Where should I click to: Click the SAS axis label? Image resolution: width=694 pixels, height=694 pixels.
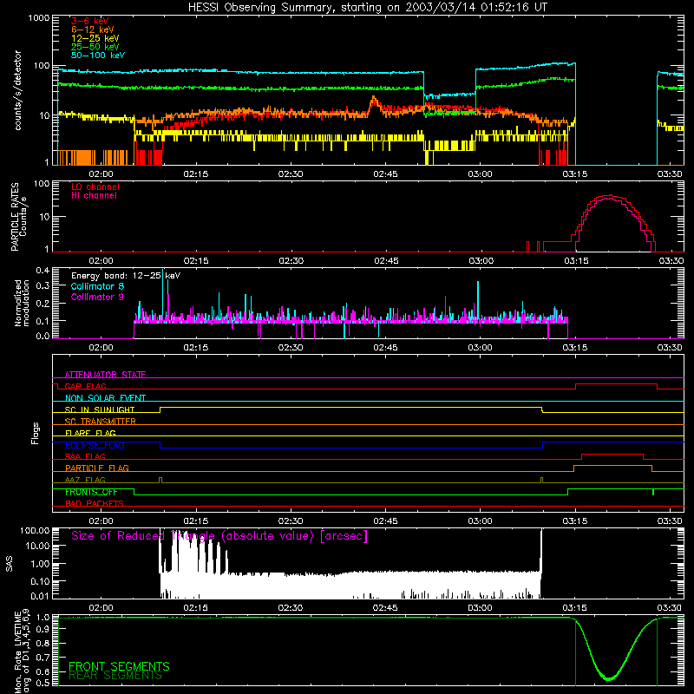(9, 564)
